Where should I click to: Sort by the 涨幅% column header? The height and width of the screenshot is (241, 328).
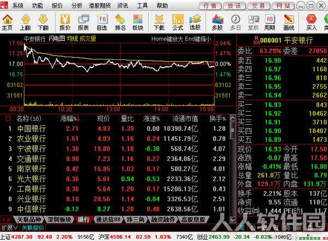70,119
